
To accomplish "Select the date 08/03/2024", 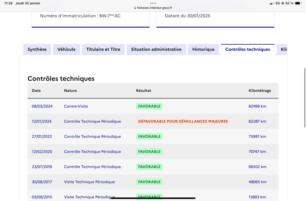I will [x=42, y=106].
